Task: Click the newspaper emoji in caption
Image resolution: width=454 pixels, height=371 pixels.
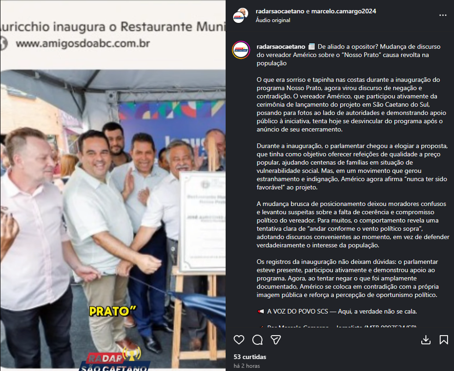Action: tap(312, 46)
